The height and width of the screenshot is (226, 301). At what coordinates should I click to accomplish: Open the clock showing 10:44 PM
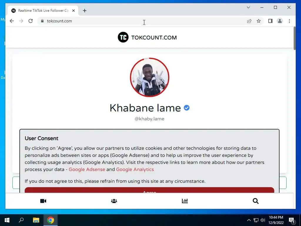(276, 220)
